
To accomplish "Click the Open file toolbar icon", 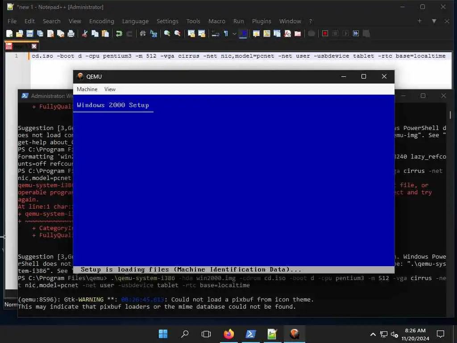I will pyautogui.click(x=20, y=33).
